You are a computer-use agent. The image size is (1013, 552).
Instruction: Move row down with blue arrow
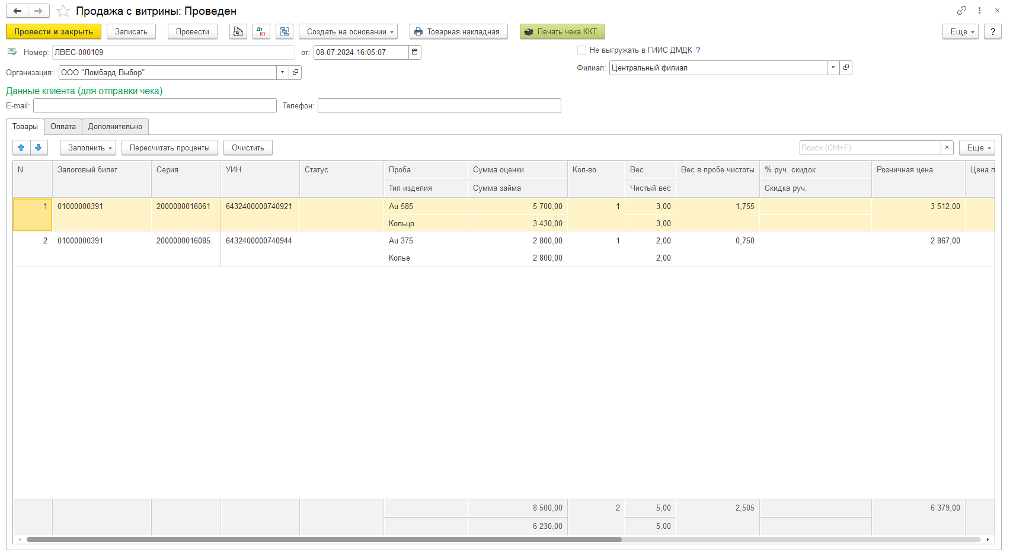[39, 147]
